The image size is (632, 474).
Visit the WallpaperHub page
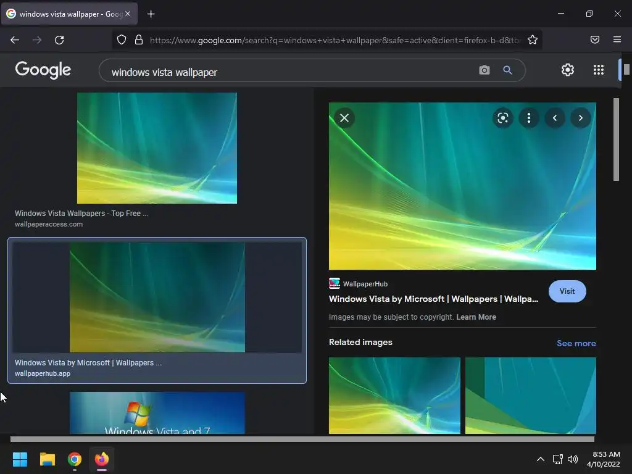coord(567,291)
